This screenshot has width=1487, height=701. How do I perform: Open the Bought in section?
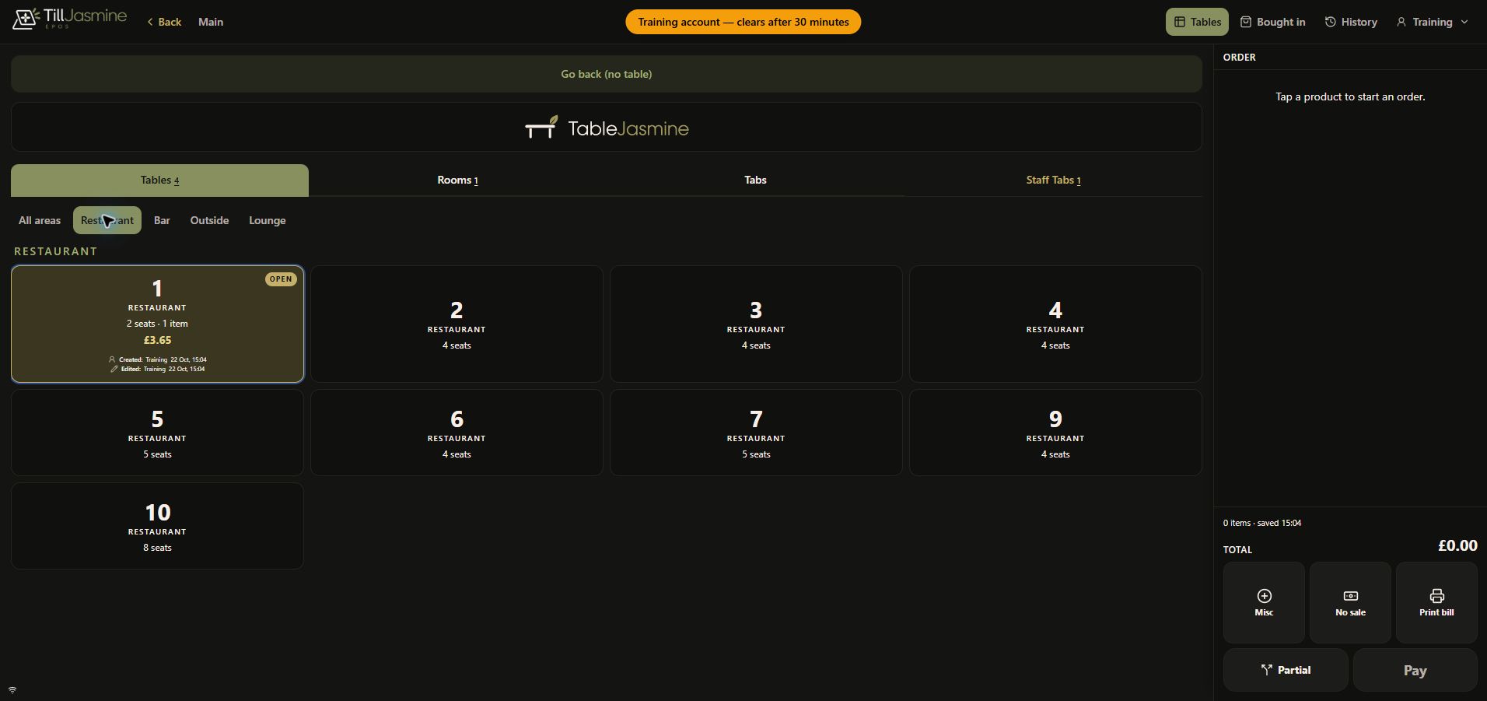point(1272,22)
